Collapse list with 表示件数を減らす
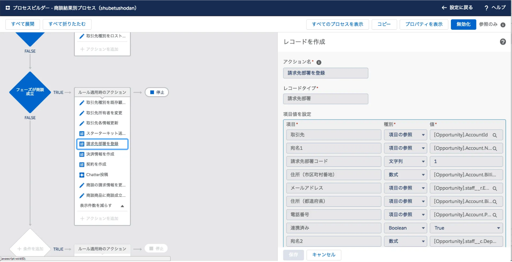Screen dimensions: 512x262 (102, 205)
